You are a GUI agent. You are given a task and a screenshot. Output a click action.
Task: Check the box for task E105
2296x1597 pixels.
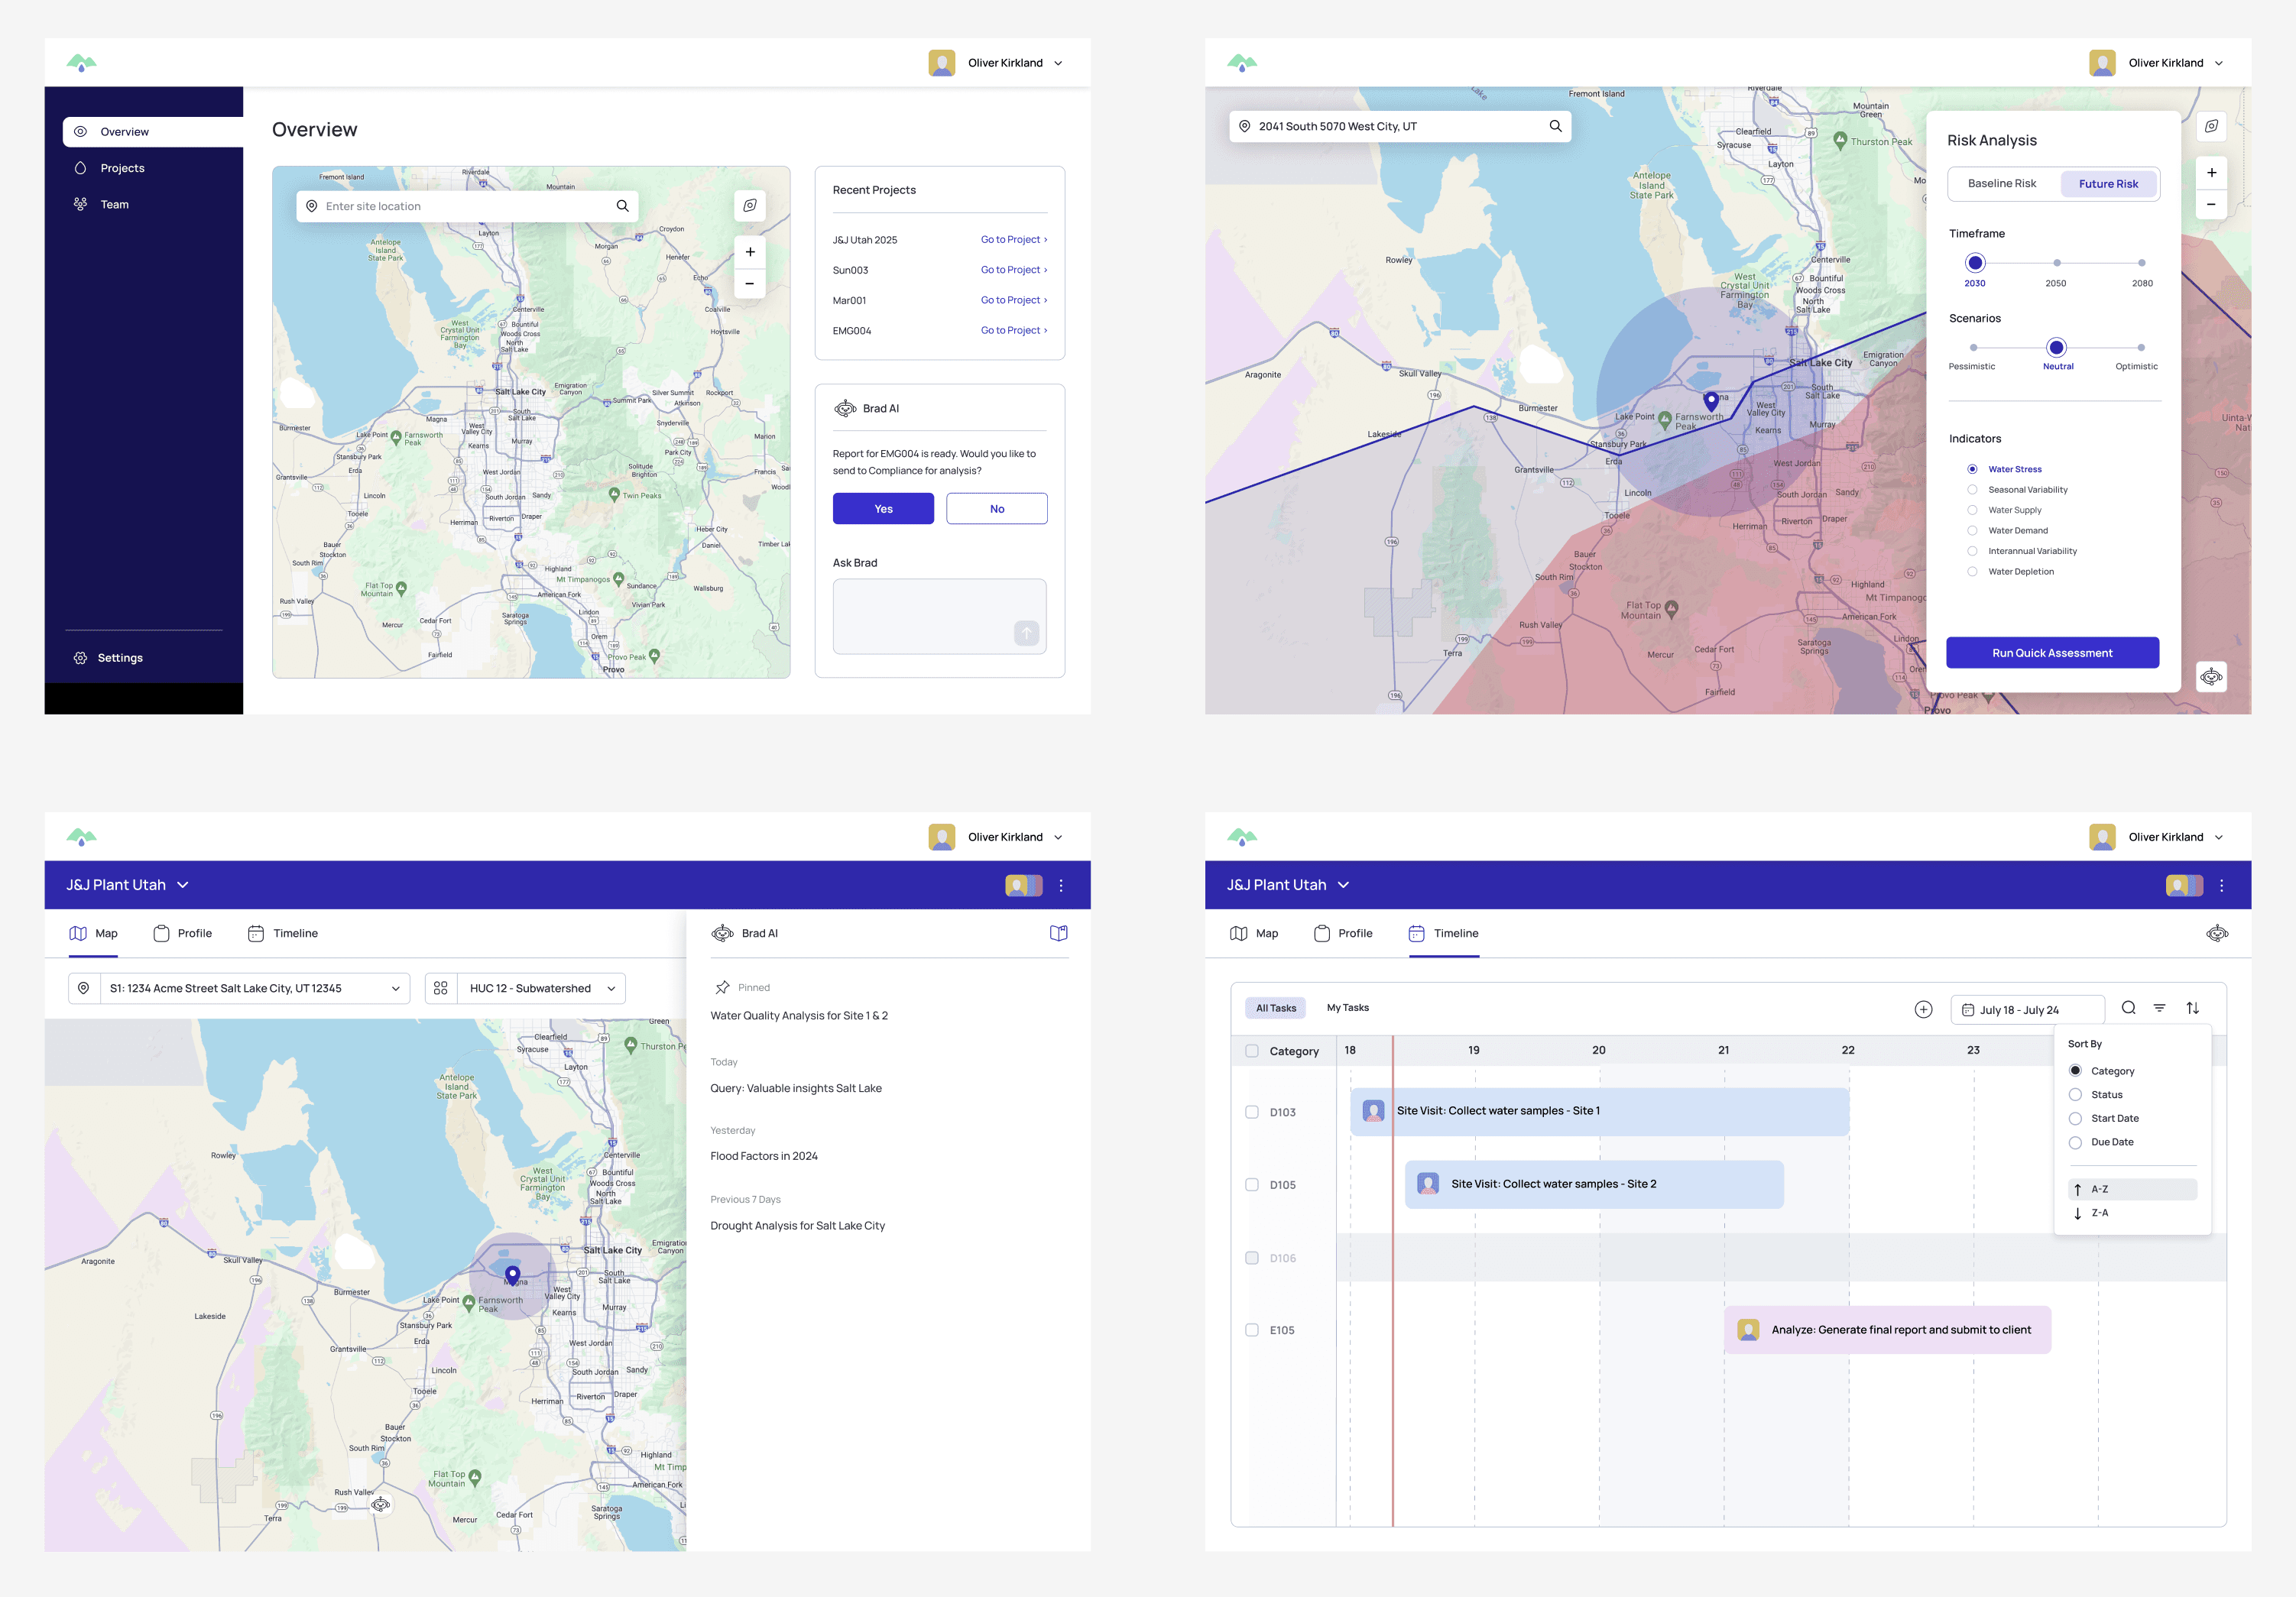click(1251, 1330)
